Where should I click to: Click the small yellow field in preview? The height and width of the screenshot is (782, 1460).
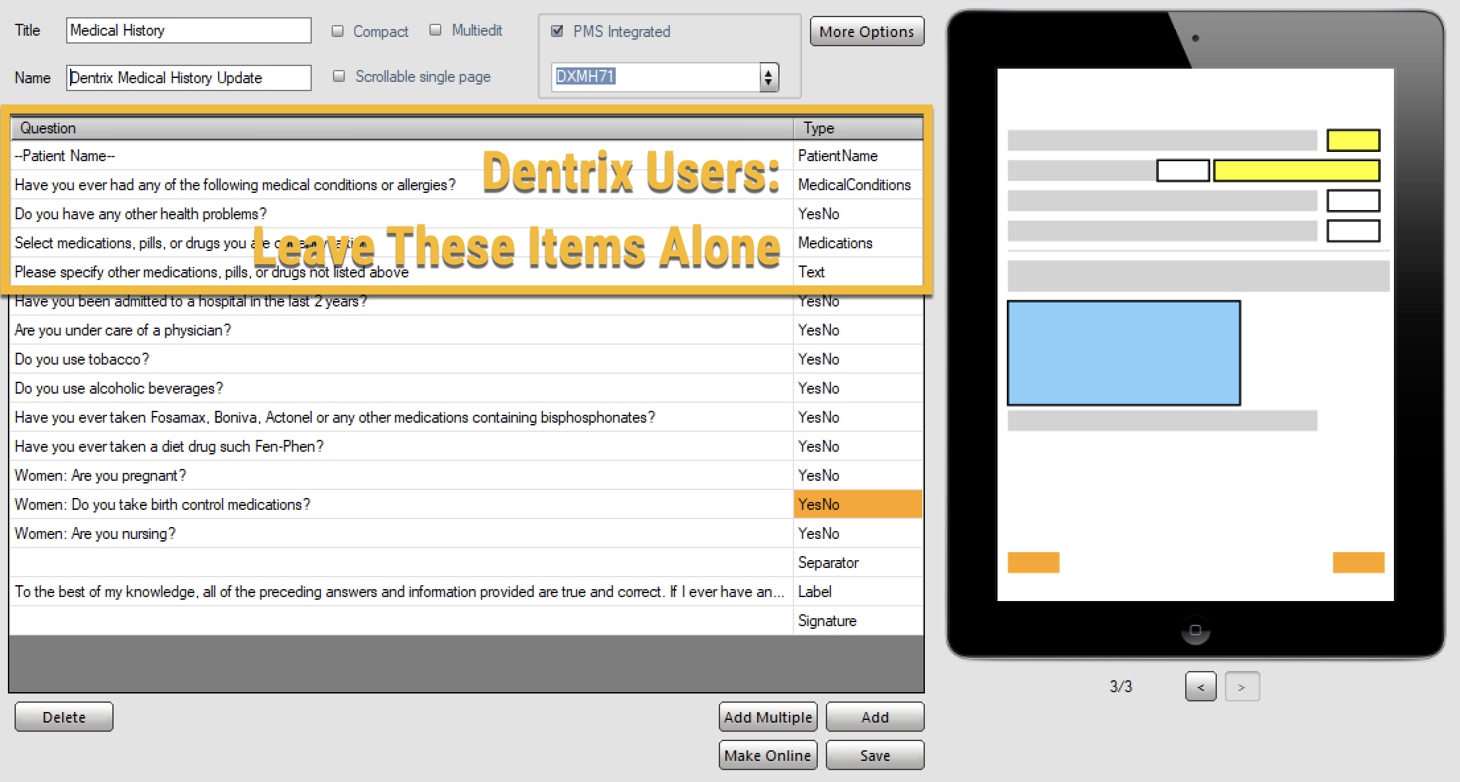1354,140
